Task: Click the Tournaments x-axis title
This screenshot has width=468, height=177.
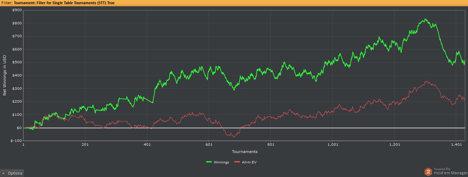Action: tap(245, 152)
